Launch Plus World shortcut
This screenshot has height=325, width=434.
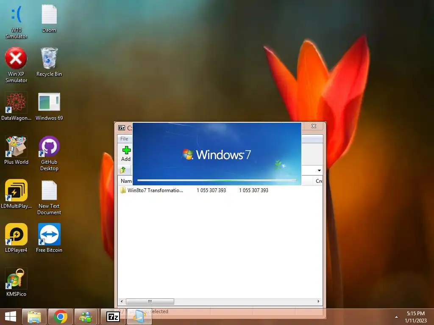click(x=16, y=150)
